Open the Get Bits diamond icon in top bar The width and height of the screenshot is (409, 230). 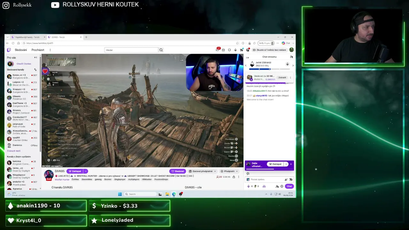[235, 50]
